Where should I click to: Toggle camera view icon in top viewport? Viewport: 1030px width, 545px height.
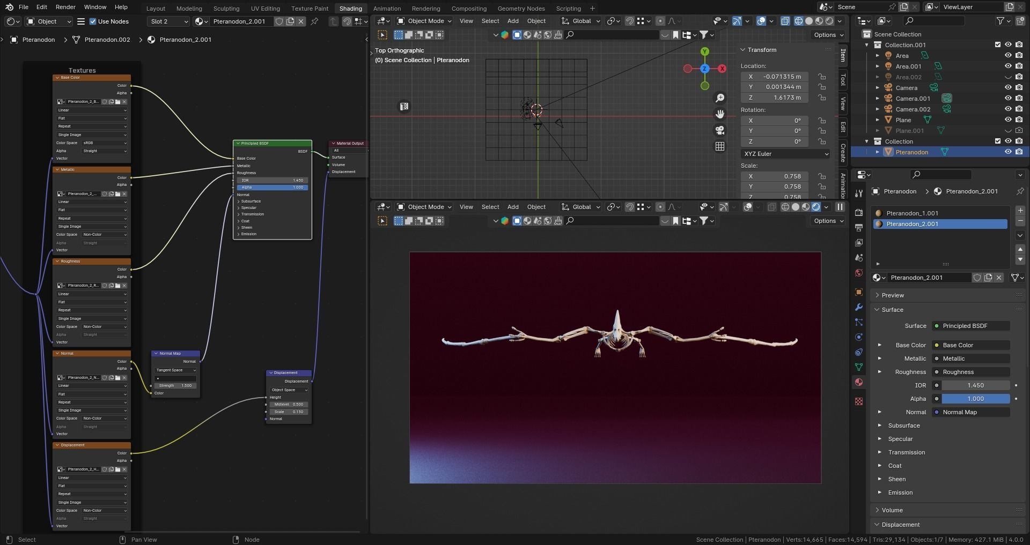click(720, 130)
